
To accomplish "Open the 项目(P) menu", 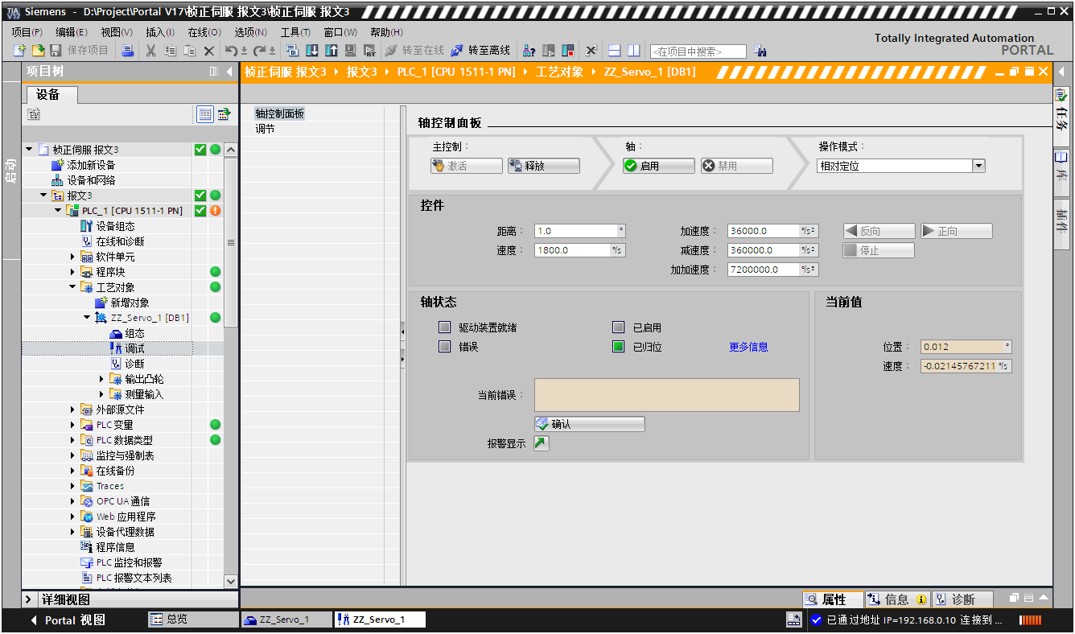I will (x=27, y=32).
